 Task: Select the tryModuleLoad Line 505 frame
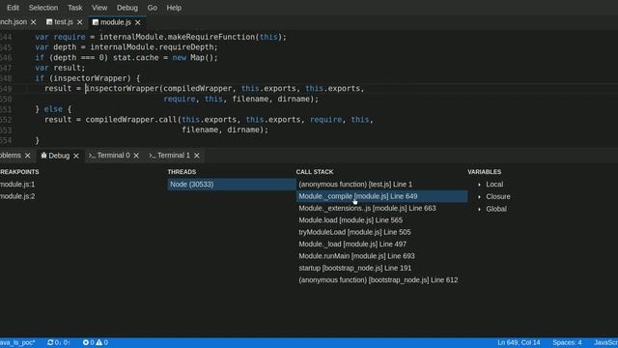click(381, 232)
